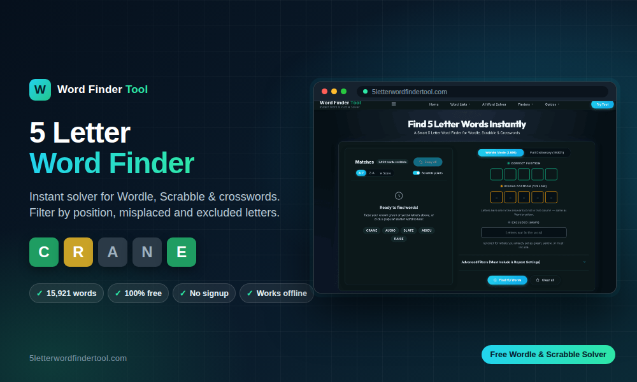Sort matches by Score
Image resolution: width=637 pixels, height=382 pixels.
(x=385, y=173)
